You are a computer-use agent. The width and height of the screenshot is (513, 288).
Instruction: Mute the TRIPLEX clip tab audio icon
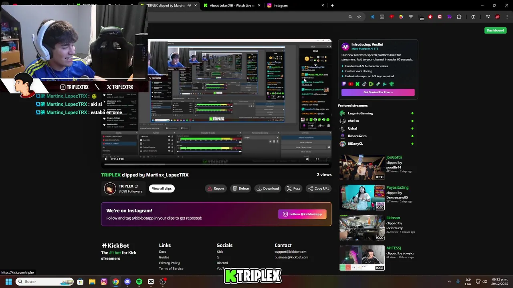point(189,6)
